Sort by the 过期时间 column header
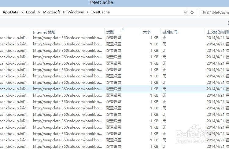229x149 pixels. 183,32
